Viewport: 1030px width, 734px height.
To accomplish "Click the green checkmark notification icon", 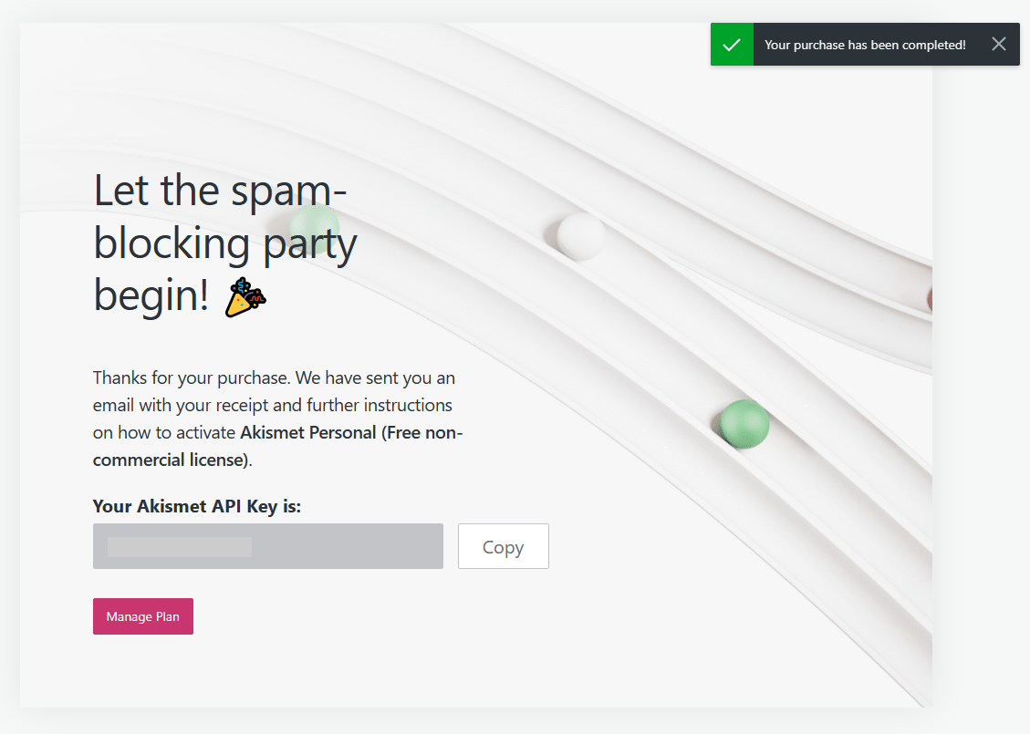I will coord(732,45).
